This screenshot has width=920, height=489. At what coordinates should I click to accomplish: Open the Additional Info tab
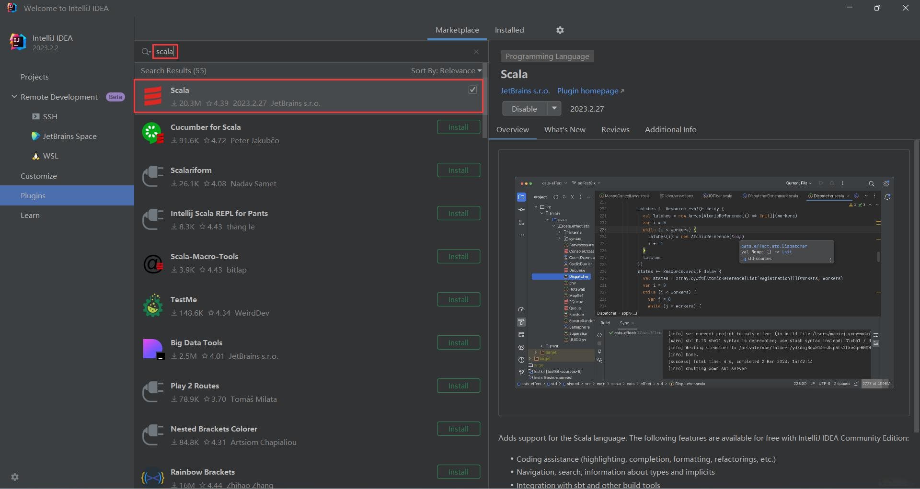[670, 129]
